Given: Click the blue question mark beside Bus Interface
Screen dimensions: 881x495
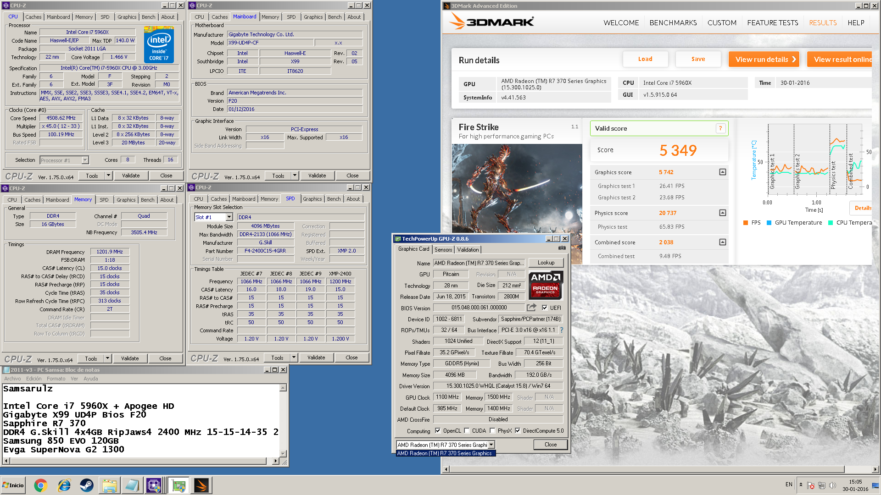Looking at the screenshot, I should (562, 330).
